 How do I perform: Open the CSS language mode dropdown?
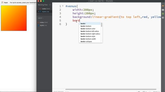point(144,91)
